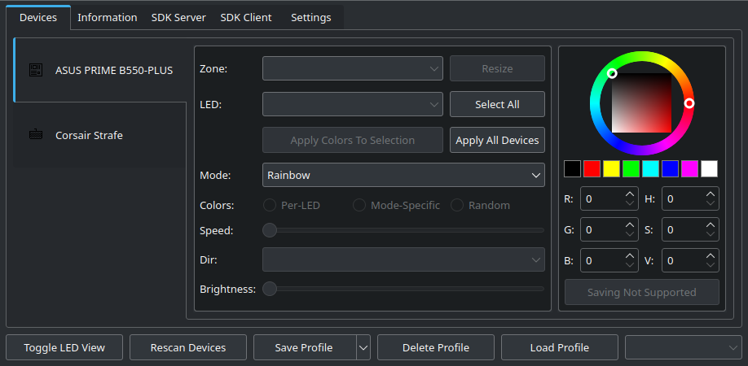Pick the red color swatch
The image size is (748, 366).
pos(592,168)
